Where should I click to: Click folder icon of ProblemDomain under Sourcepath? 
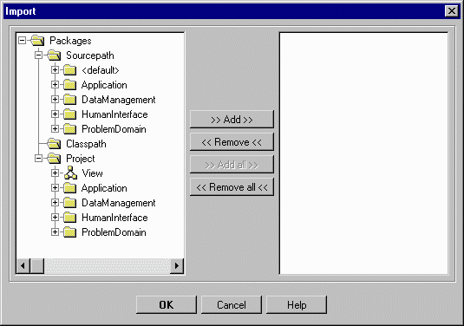(x=70, y=129)
